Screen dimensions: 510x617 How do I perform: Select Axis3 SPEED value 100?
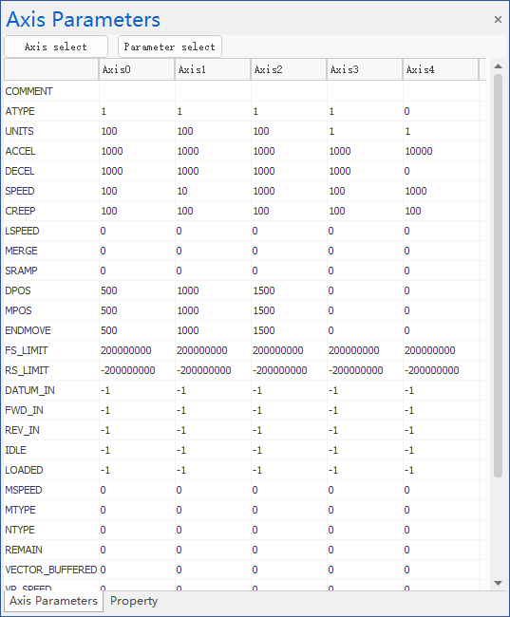337,191
